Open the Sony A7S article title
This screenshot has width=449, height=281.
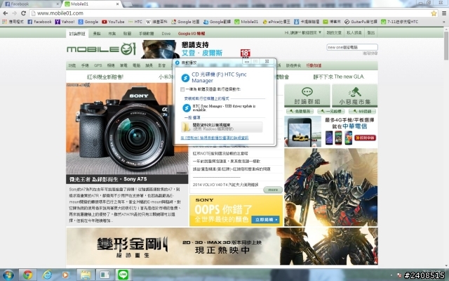pos(108,179)
